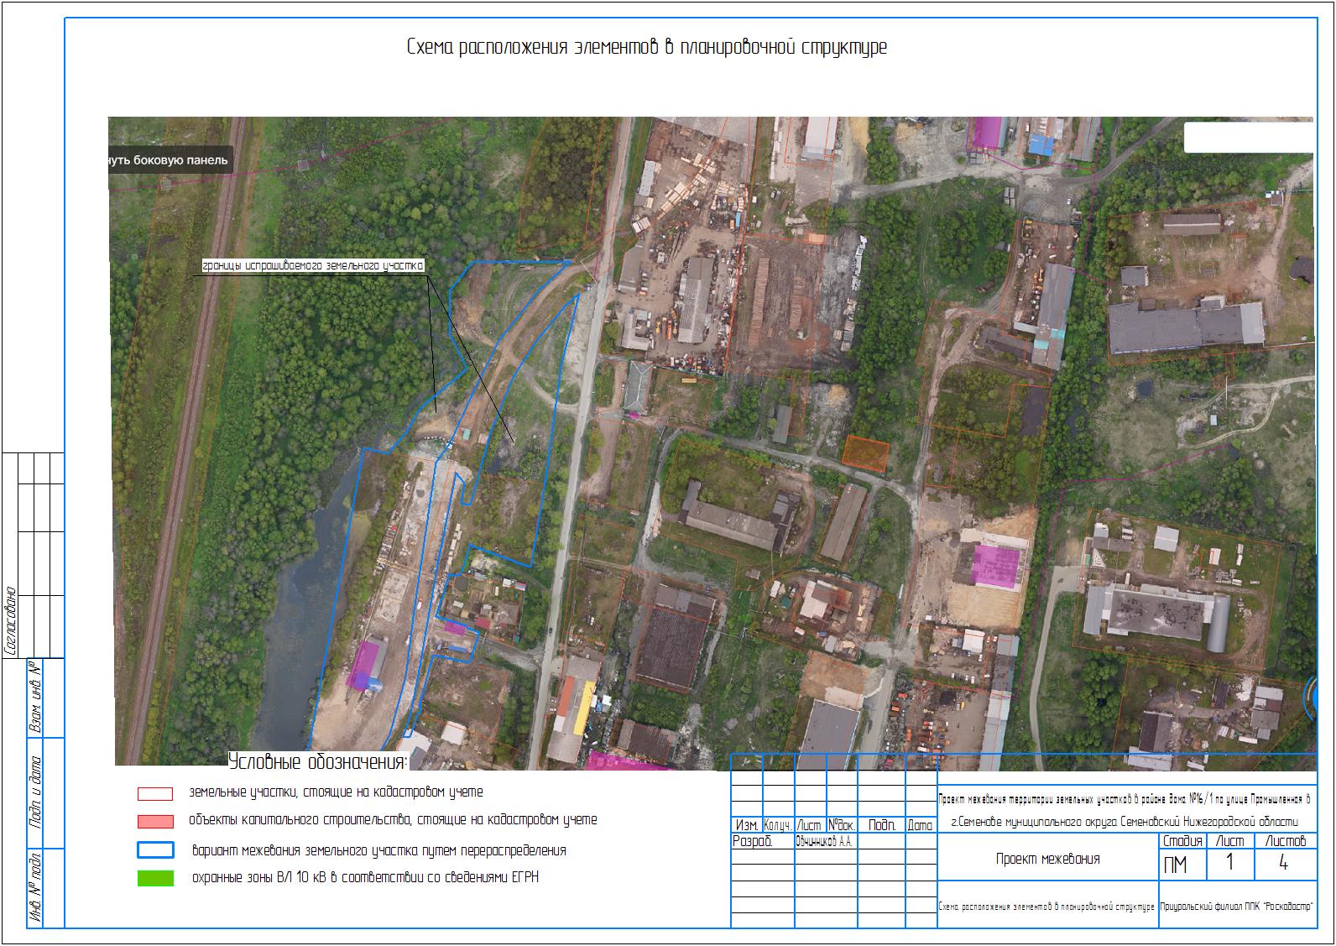Click the 'Согласовано' side stamp label
This screenshot has height=946, width=1336.
click(x=12, y=621)
